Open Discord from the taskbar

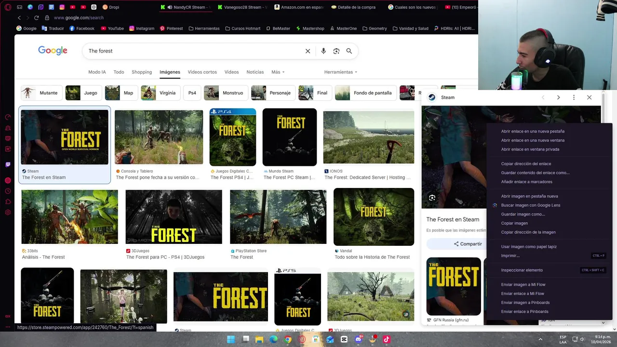358,339
